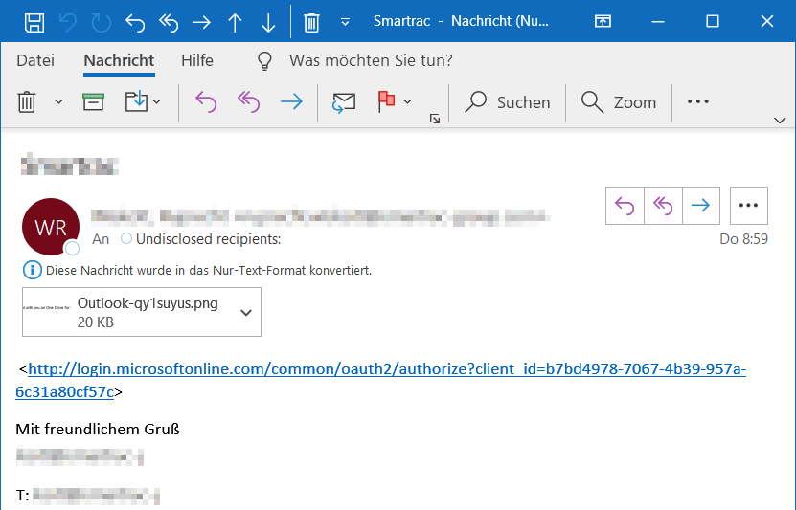
Task: Click the Nur-Text-Format info bar
Action: coord(197,270)
